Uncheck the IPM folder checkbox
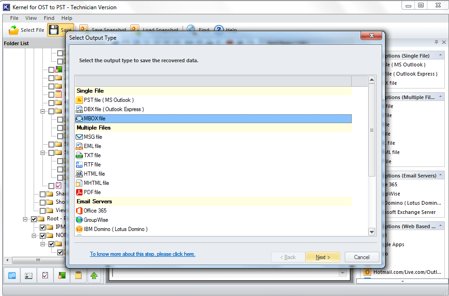449x296 pixels. tap(43, 228)
